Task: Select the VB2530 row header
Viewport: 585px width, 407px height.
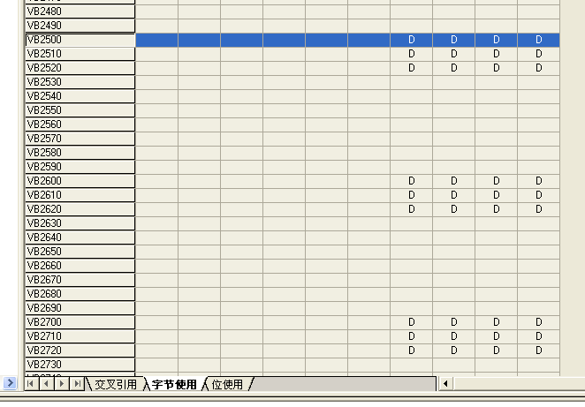Action: [x=80, y=82]
